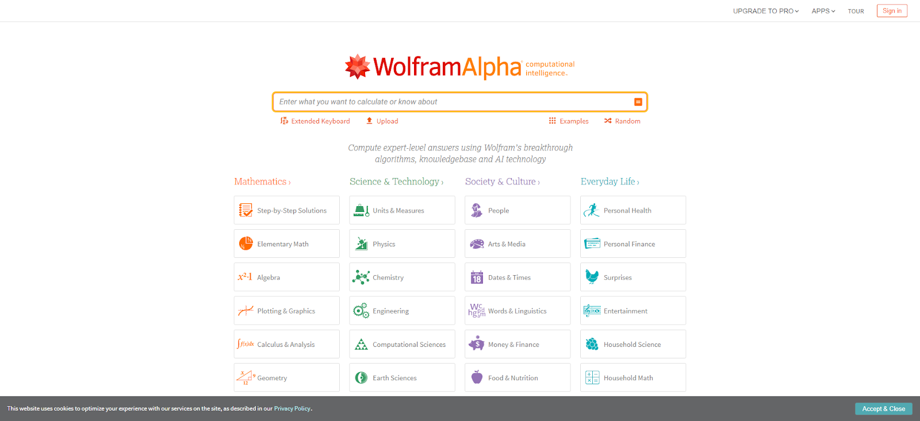Open the Personal Health label

pos(627,211)
